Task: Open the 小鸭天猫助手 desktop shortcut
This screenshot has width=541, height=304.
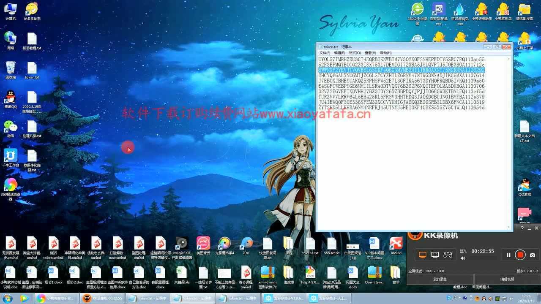Action: click(x=481, y=12)
